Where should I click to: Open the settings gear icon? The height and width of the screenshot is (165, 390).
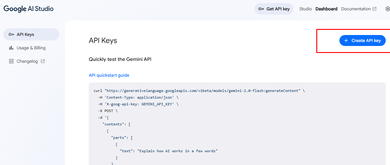pos(387,9)
